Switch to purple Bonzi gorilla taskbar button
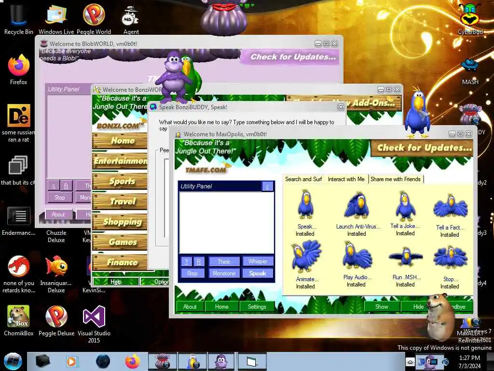 click(x=221, y=361)
